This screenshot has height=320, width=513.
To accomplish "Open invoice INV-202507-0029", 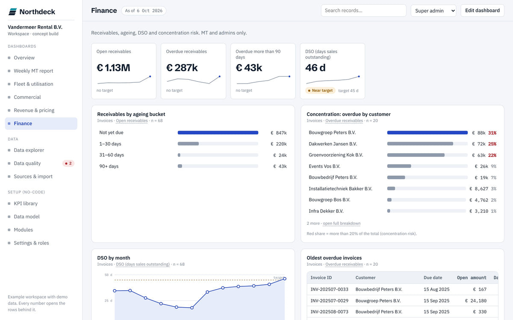I will (x=329, y=300).
